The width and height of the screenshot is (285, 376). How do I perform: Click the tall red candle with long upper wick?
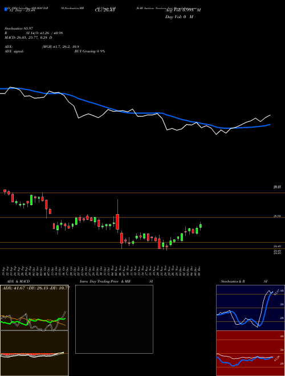point(117,222)
